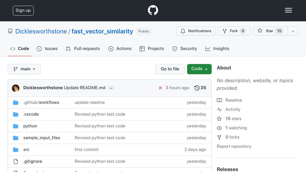Open the hamburger navigation menu
Screen dimensions: 306x172
pyautogui.click(x=288, y=10)
